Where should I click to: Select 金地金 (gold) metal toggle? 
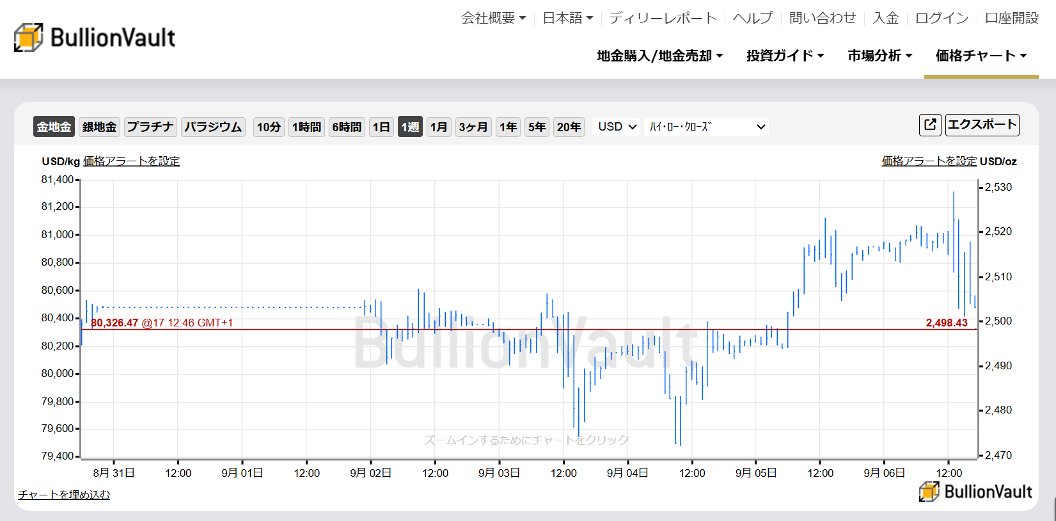pyautogui.click(x=54, y=127)
